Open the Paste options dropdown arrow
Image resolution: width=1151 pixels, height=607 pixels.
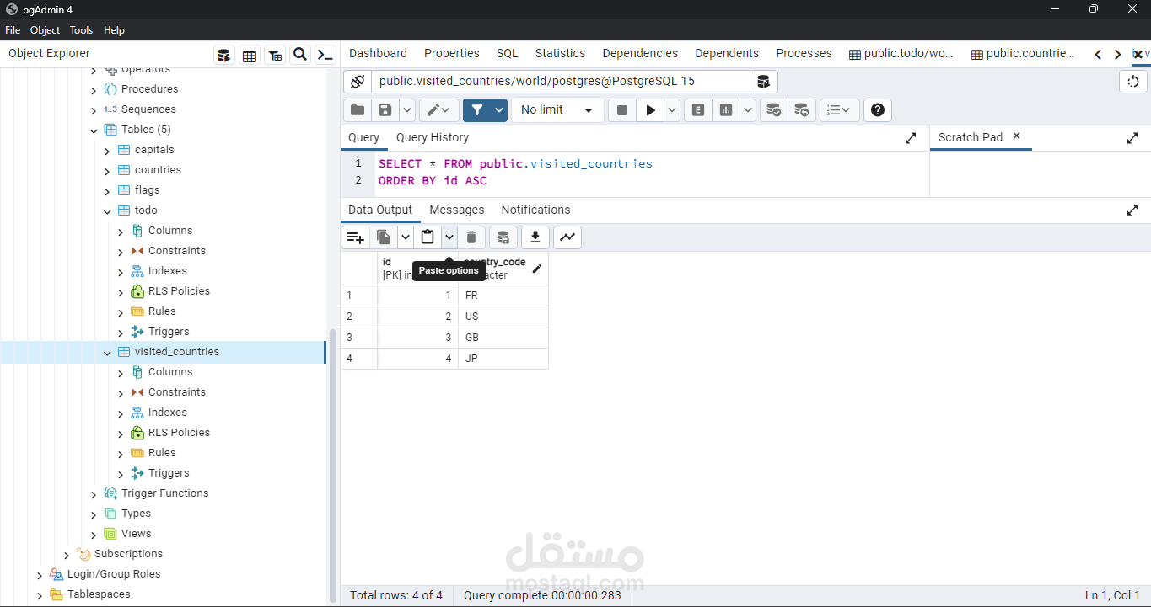pyautogui.click(x=449, y=237)
